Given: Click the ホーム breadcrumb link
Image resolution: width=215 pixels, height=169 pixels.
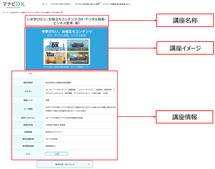Looking at the screenshot, I should click(5, 12).
